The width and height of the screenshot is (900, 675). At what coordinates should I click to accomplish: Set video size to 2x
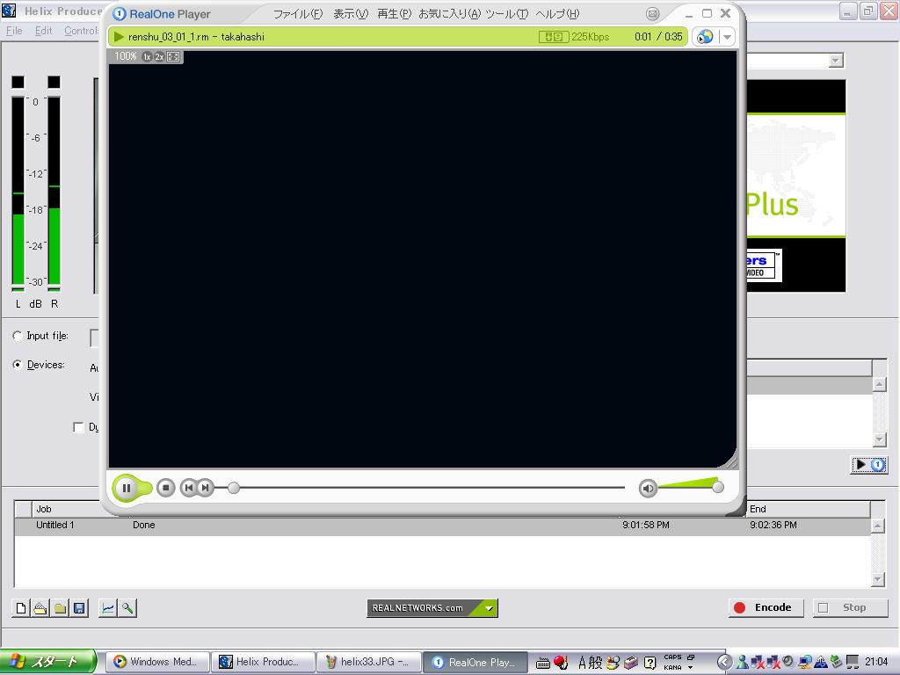(160, 57)
